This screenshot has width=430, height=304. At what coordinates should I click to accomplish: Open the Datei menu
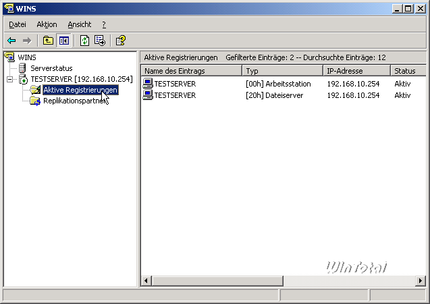point(18,24)
